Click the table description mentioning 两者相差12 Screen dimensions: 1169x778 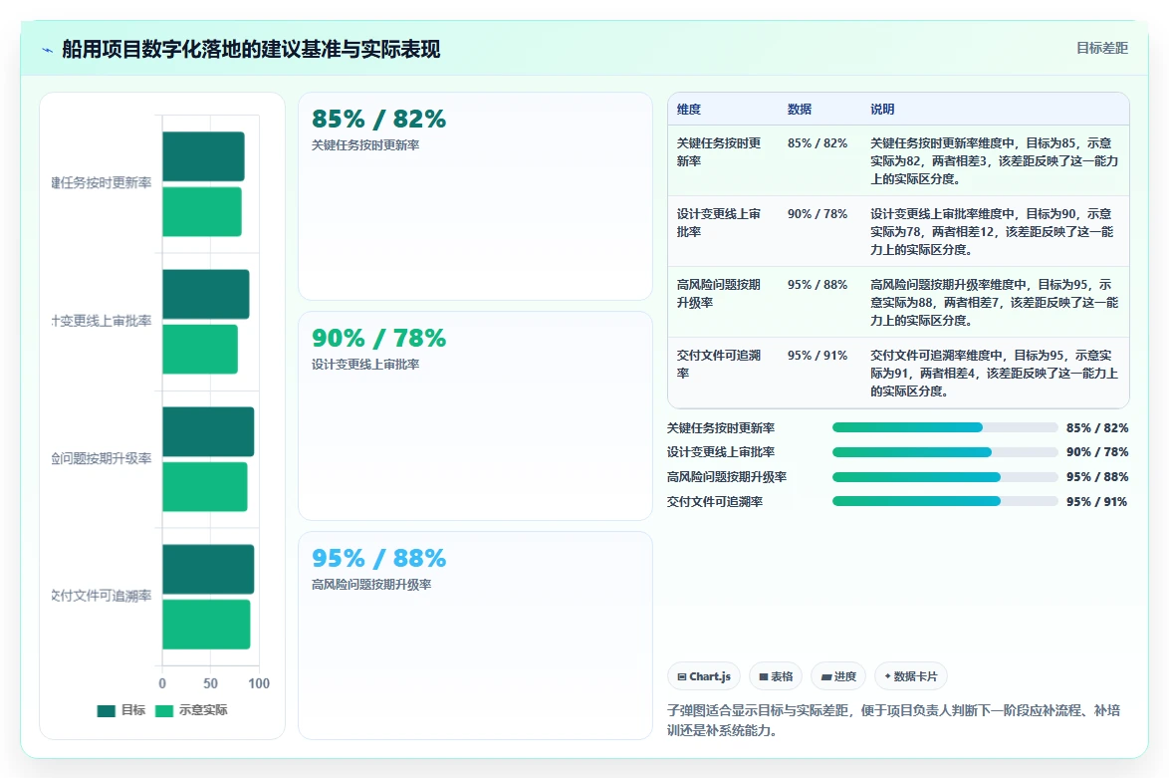pyautogui.click(x=994, y=232)
